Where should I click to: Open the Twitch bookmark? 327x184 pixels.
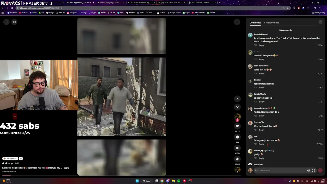point(33,13)
